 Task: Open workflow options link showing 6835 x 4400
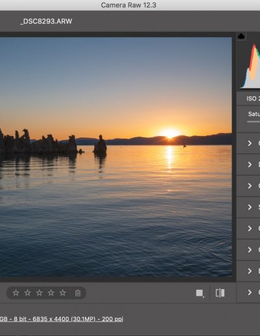click(x=62, y=319)
